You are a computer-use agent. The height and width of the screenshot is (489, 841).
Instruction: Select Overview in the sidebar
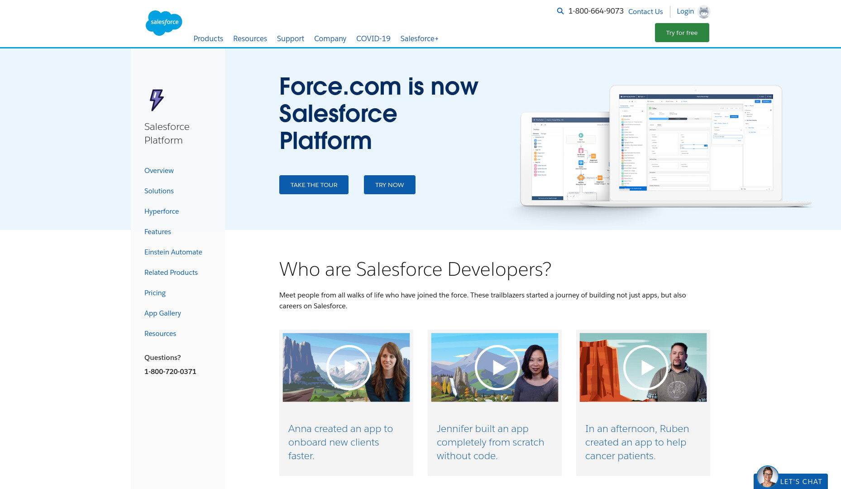pyautogui.click(x=159, y=171)
